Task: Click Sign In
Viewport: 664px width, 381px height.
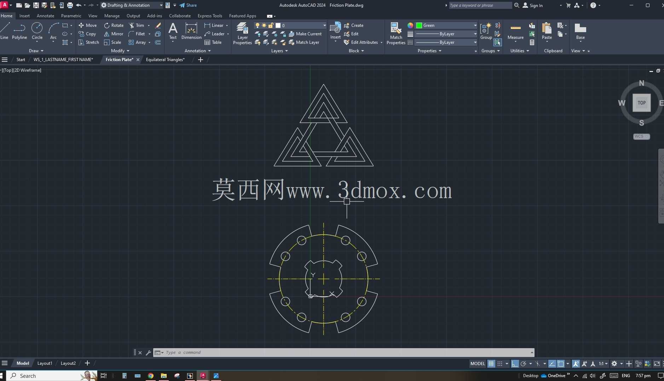Action: (x=533, y=5)
